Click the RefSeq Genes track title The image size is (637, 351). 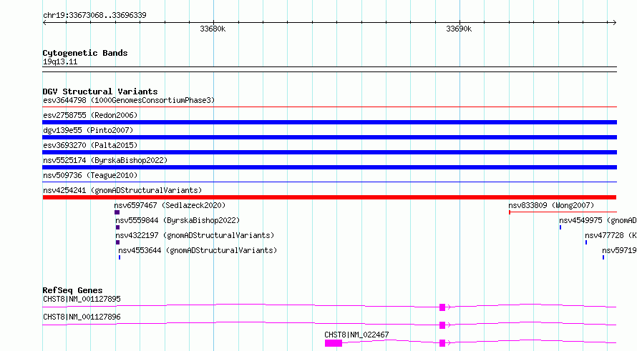point(72,290)
